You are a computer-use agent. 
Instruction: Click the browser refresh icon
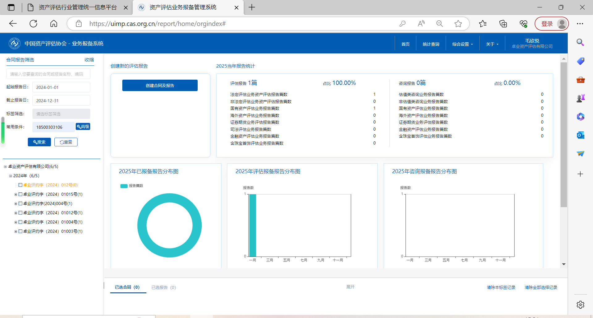coord(33,24)
